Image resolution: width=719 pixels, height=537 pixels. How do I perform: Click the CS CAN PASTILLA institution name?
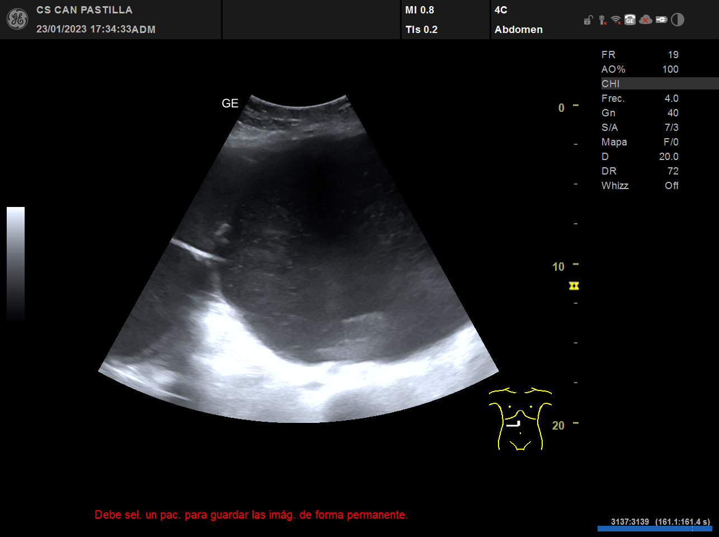point(84,10)
